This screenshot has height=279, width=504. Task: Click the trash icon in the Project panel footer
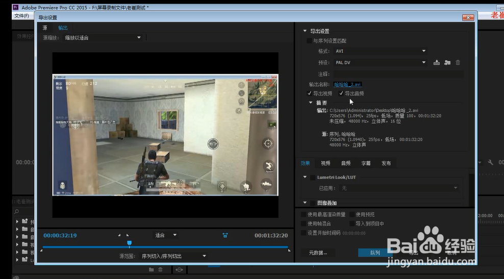pyautogui.click(x=160, y=269)
